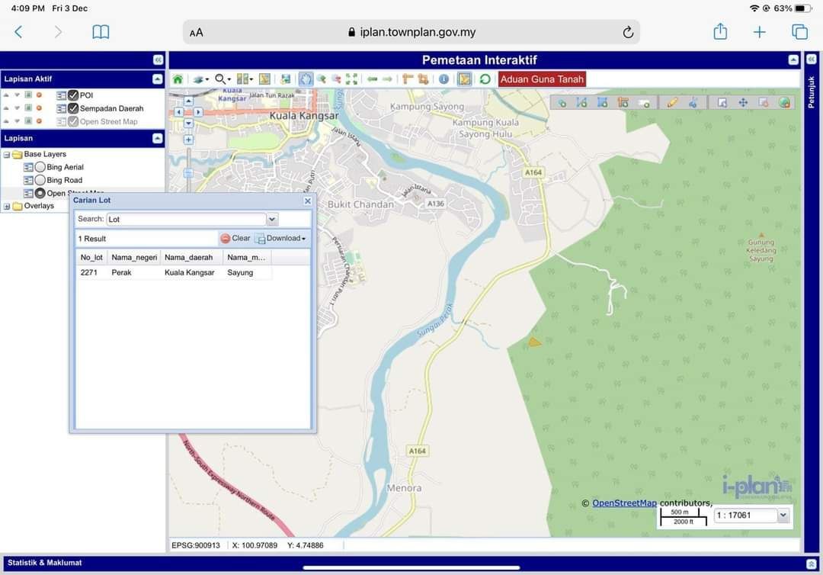The height and width of the screenshot is (575, 823).
Task: Click the green Home icon in map toolbar
Action: point(178,79)
